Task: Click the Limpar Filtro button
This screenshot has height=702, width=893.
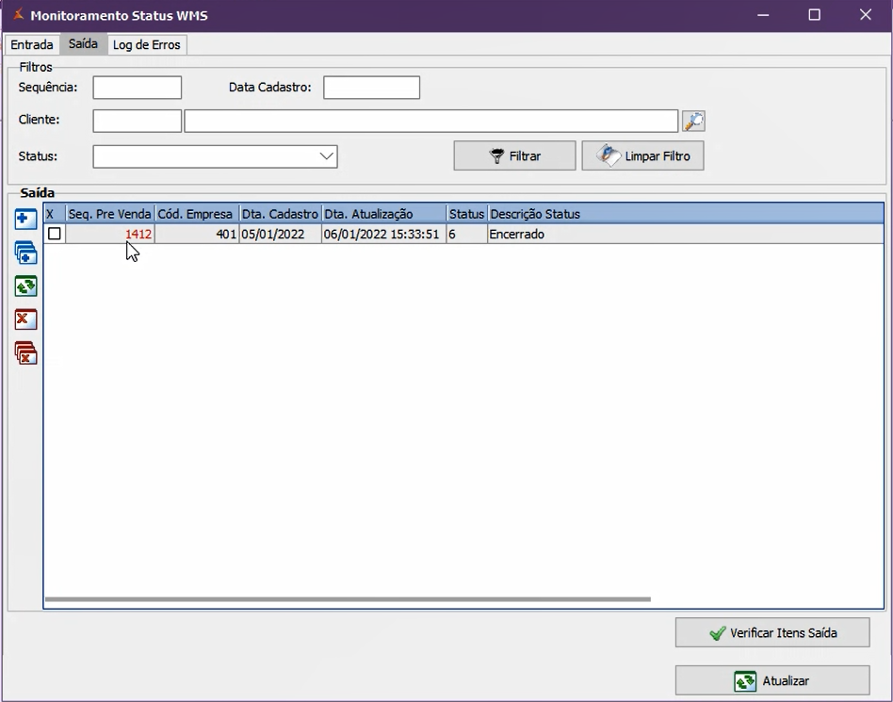Action: (642, 155)
